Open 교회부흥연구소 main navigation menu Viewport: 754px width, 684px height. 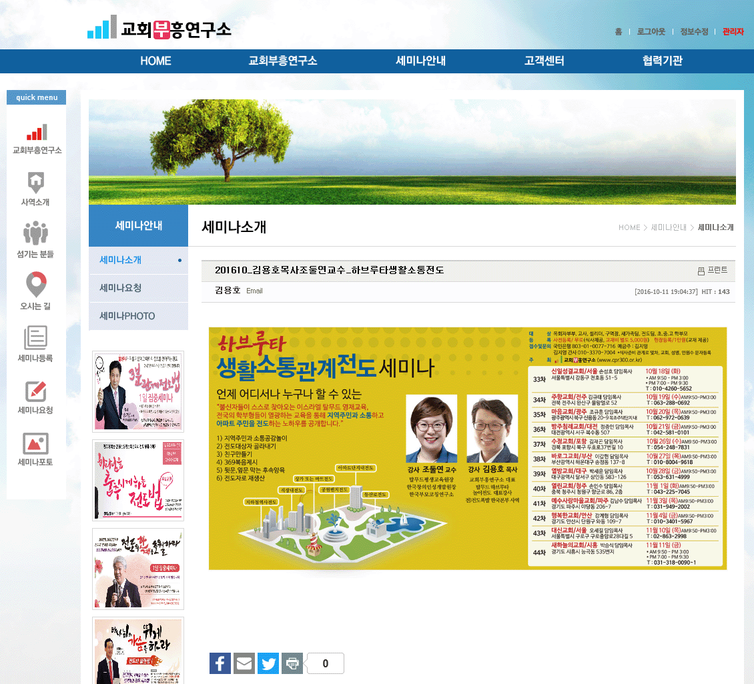[x=283, y=61]
